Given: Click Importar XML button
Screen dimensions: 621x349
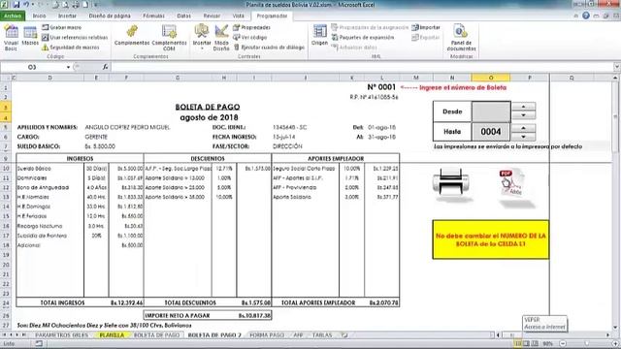Looking at the screenshot, I should pyautogui.click(x=426, y=27).
